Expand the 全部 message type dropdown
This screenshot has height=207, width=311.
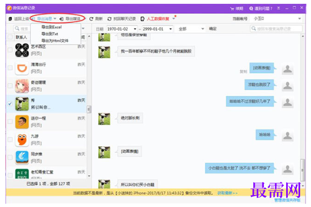(191, 29)
